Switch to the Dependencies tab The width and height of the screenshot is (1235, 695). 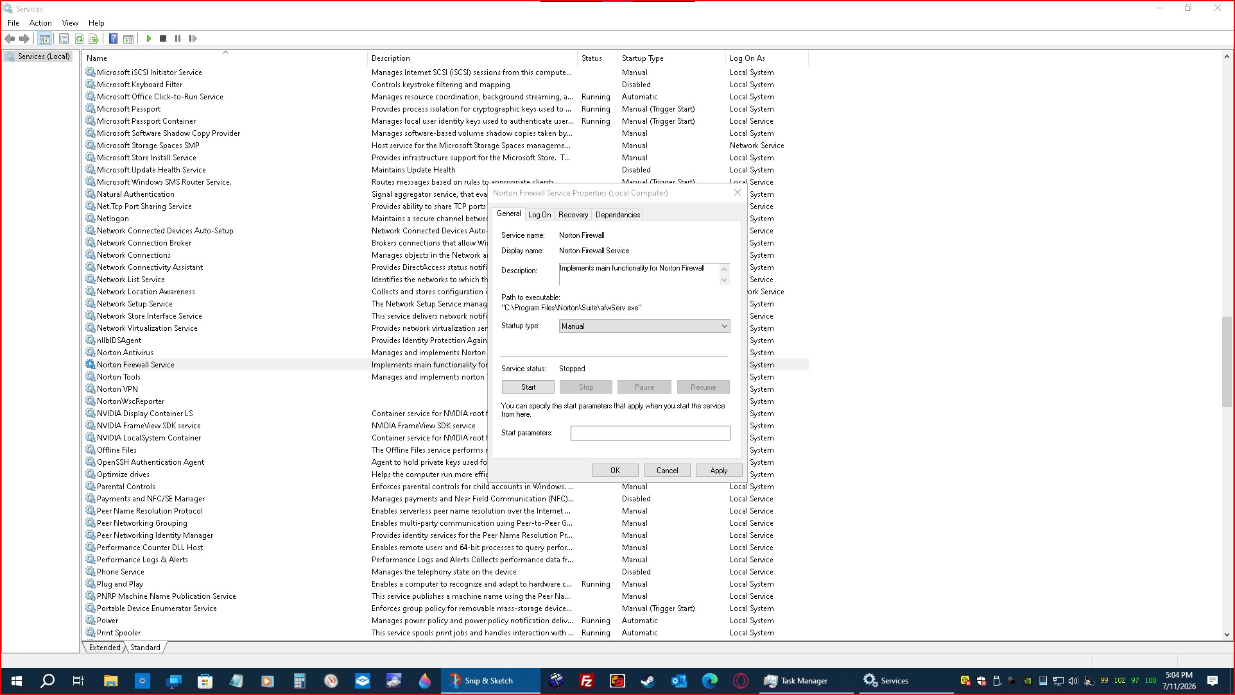point(617,215)
